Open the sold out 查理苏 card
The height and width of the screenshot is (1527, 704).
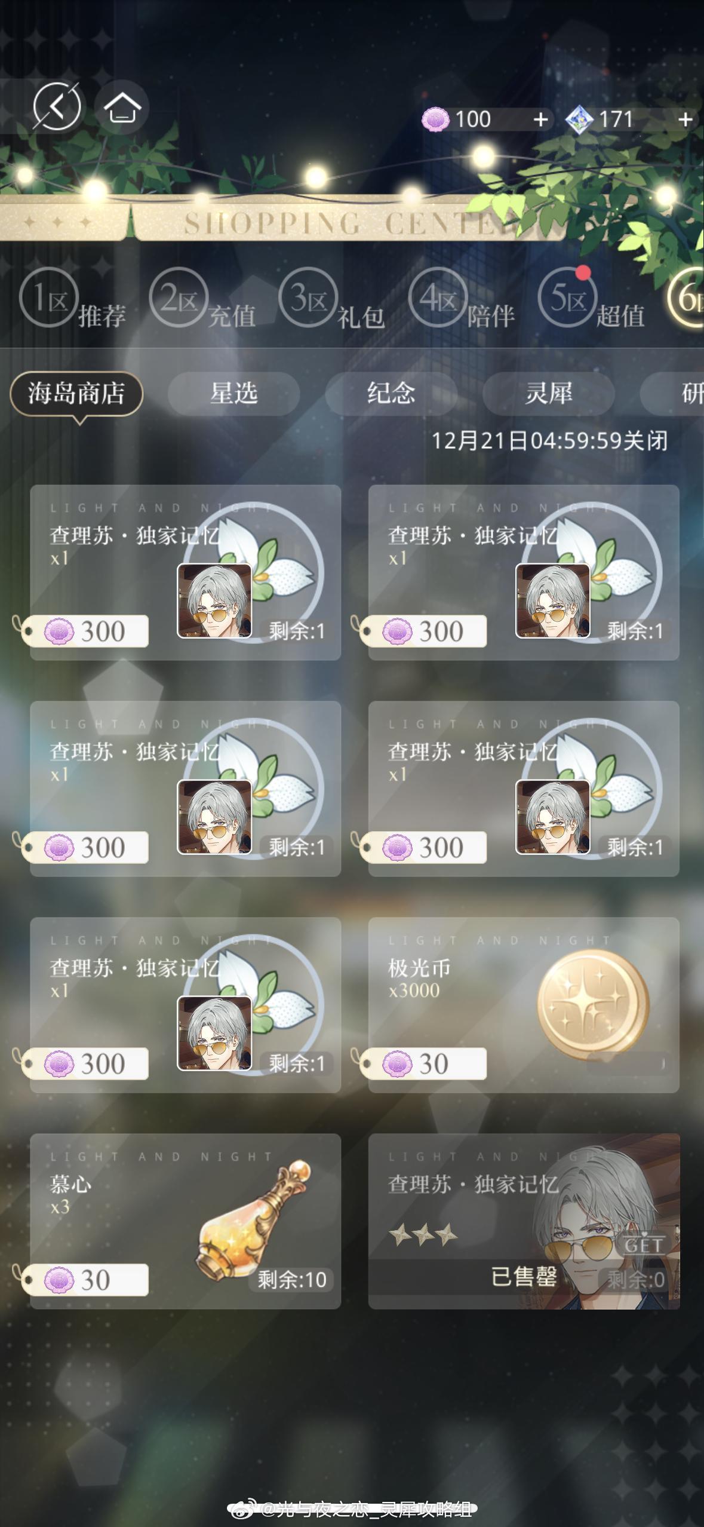click(x=524, y=1221)
